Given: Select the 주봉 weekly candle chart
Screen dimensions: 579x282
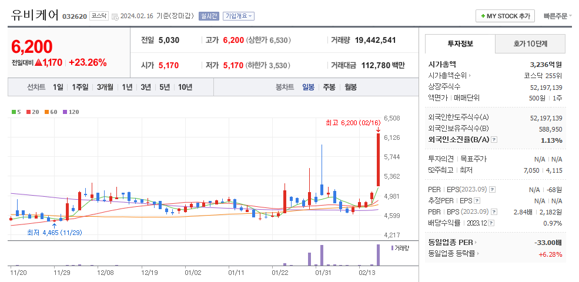Looking at the screenshot, I should (x=329, y=88).
